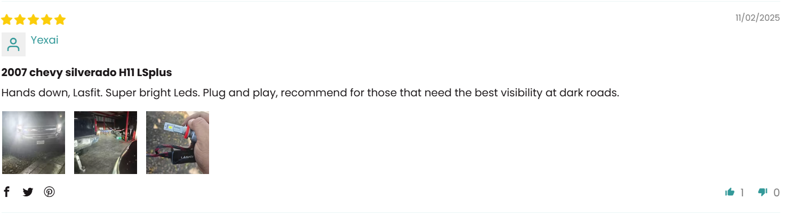Screen dimensions: 800x215
Task: Click the thumbs down count of 0
Action: click(777, 193)
